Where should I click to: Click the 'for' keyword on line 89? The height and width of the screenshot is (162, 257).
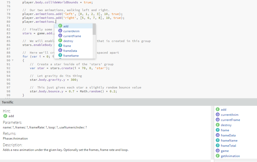(x=25, y=56)
